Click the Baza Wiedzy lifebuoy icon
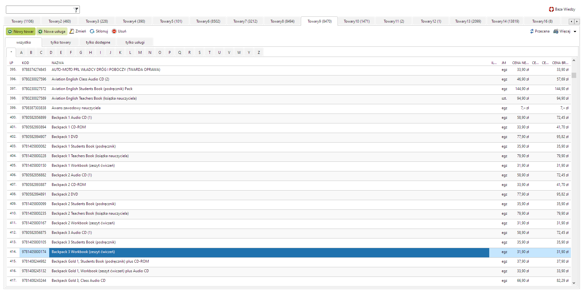The width and height of the screenshot is (583, 292). pos(551,9)
